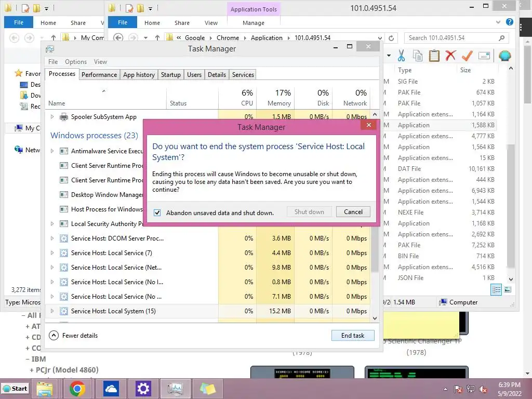Switch to the App history tab
The width and height of the screenshot is (532, 399).
click(139, 75)
